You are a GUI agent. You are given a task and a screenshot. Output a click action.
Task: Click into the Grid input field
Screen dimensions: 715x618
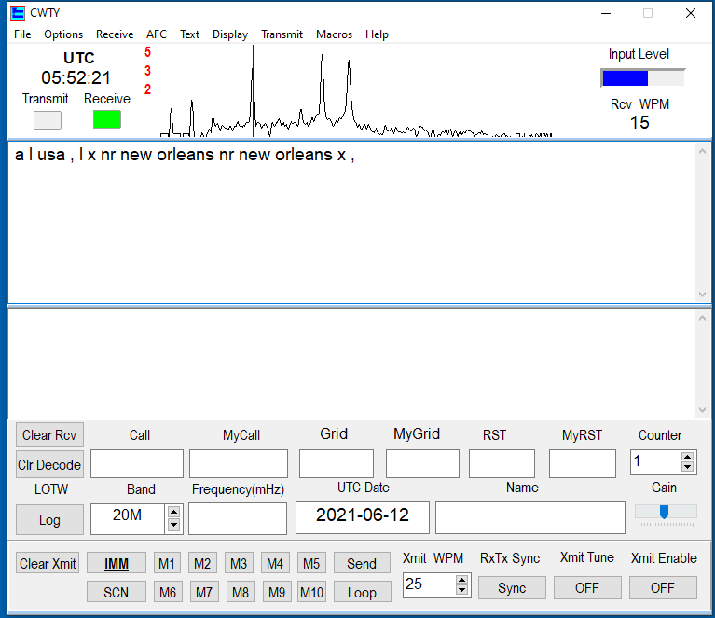(337, 464)
